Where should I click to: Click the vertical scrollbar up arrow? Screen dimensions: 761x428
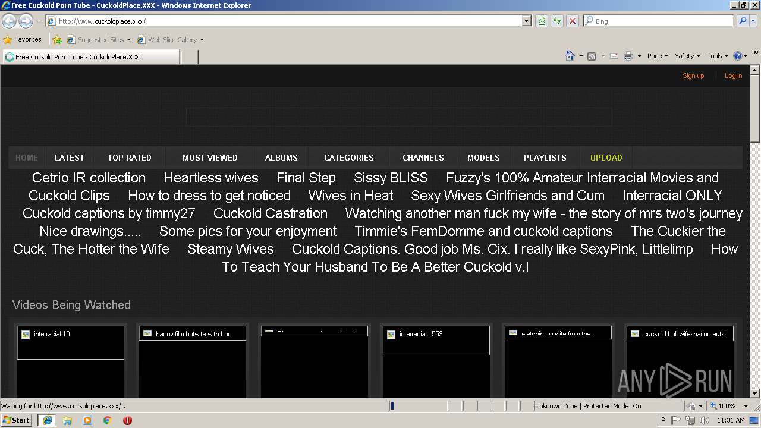756,70
